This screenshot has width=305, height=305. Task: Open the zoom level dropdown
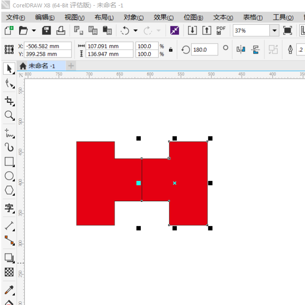point(274,30)
